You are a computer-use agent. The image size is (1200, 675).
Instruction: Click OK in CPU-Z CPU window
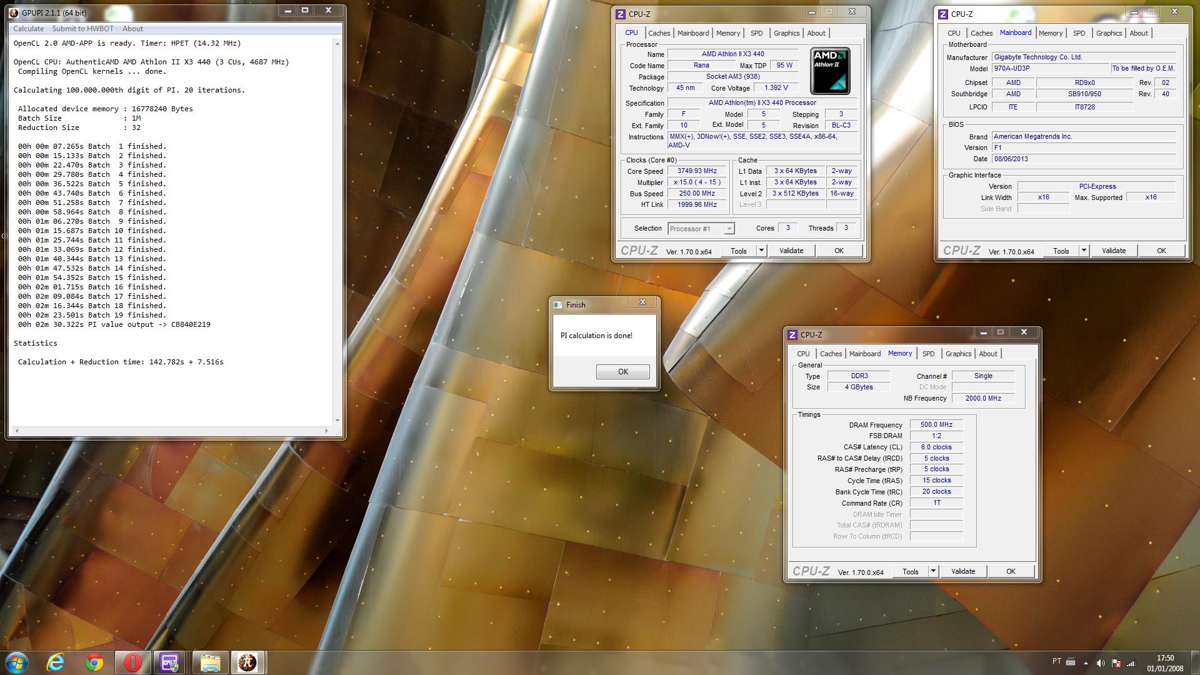tap(839, 251)
